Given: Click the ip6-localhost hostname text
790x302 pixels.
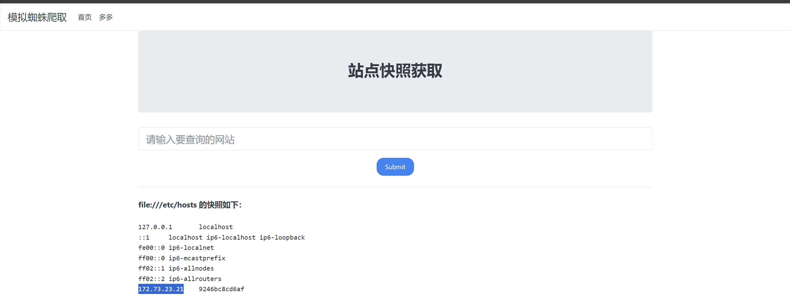Looking at the screenshot, I should click(231, 238).
